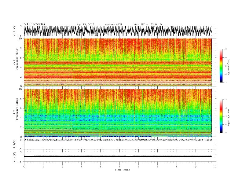Click the 'ch.4(V)' axis label

click(x=15, y=157)
